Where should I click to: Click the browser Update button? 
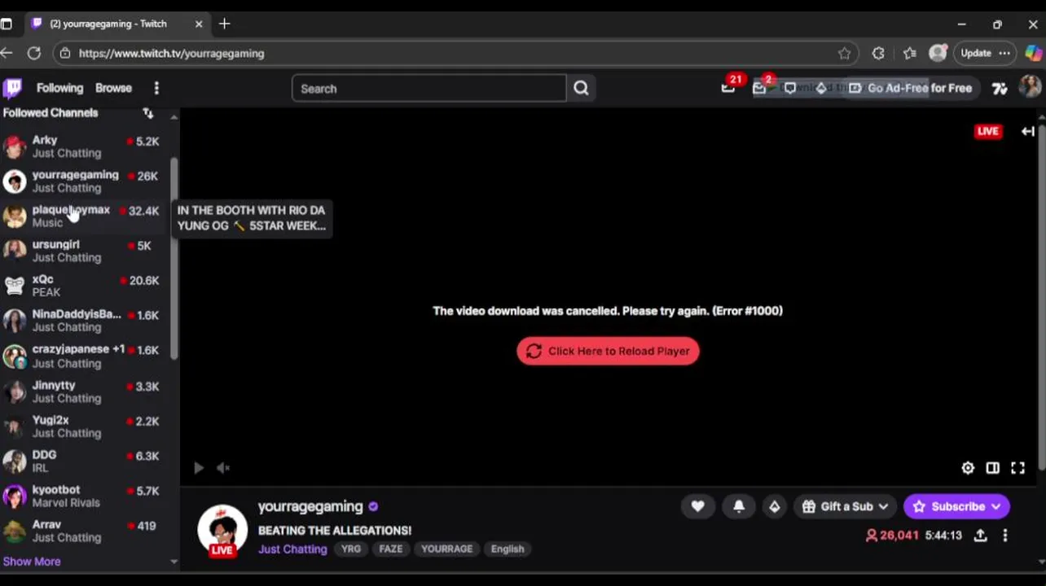click(x=985, y=53)
